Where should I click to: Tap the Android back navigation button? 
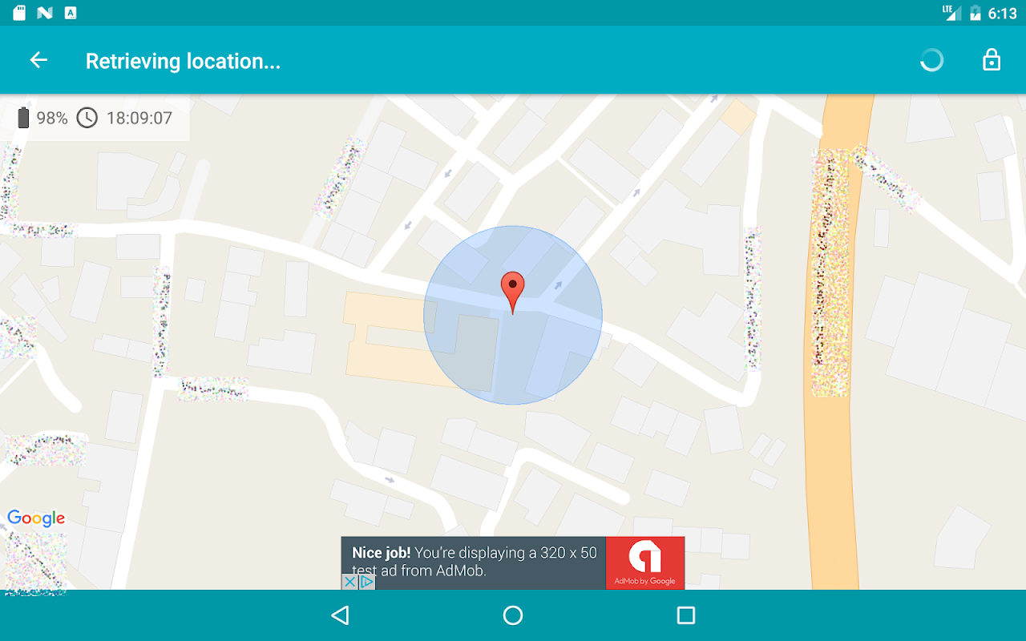pos(340,615)
